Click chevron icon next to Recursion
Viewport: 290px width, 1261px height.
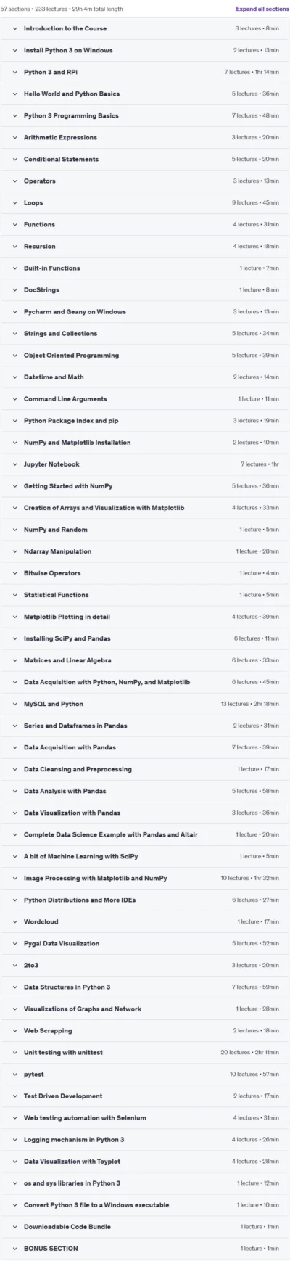click(x=14, y=246)
